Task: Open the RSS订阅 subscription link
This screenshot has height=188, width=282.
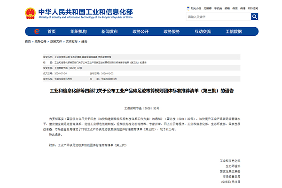Action: (251, 8)
